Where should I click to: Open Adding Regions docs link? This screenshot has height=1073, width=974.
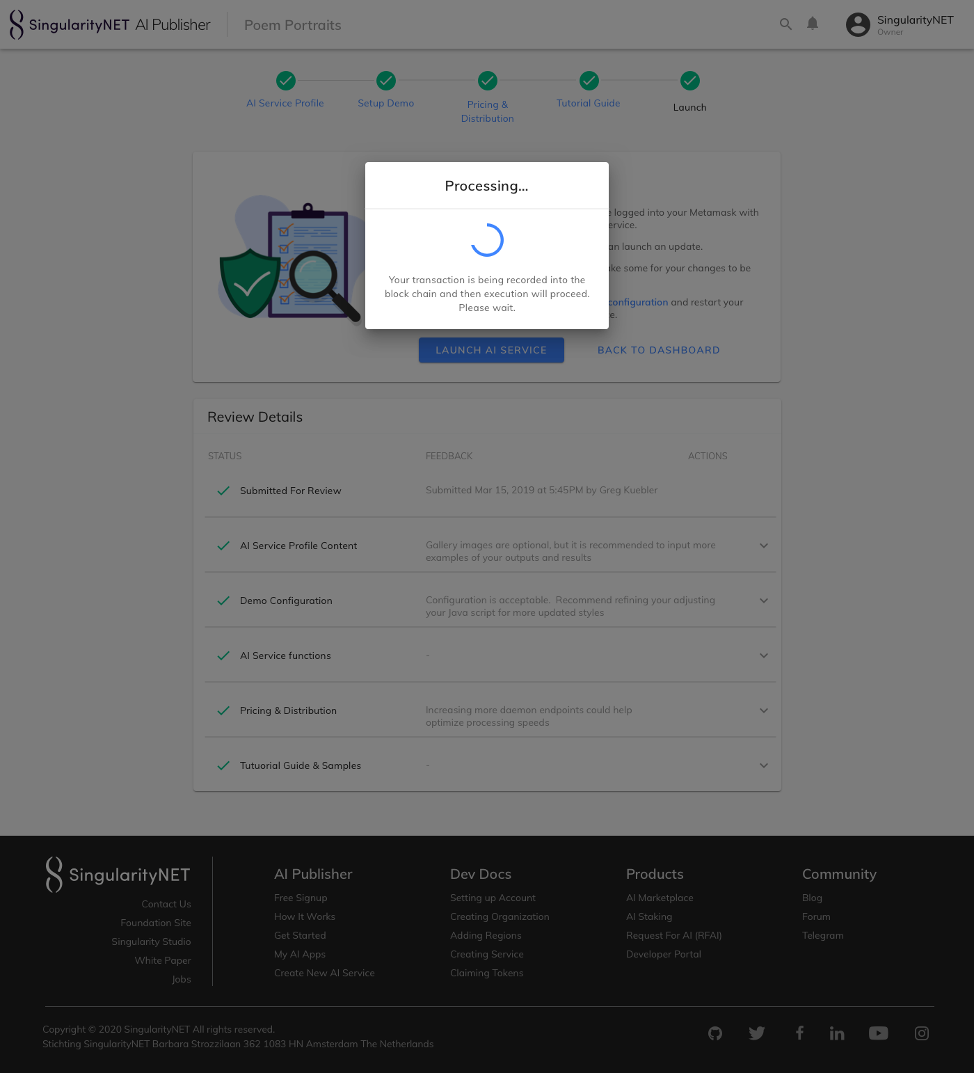(x=486, y=935)
